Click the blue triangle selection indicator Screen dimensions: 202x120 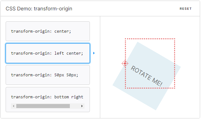pyautogui.click(x=94, y=53)
